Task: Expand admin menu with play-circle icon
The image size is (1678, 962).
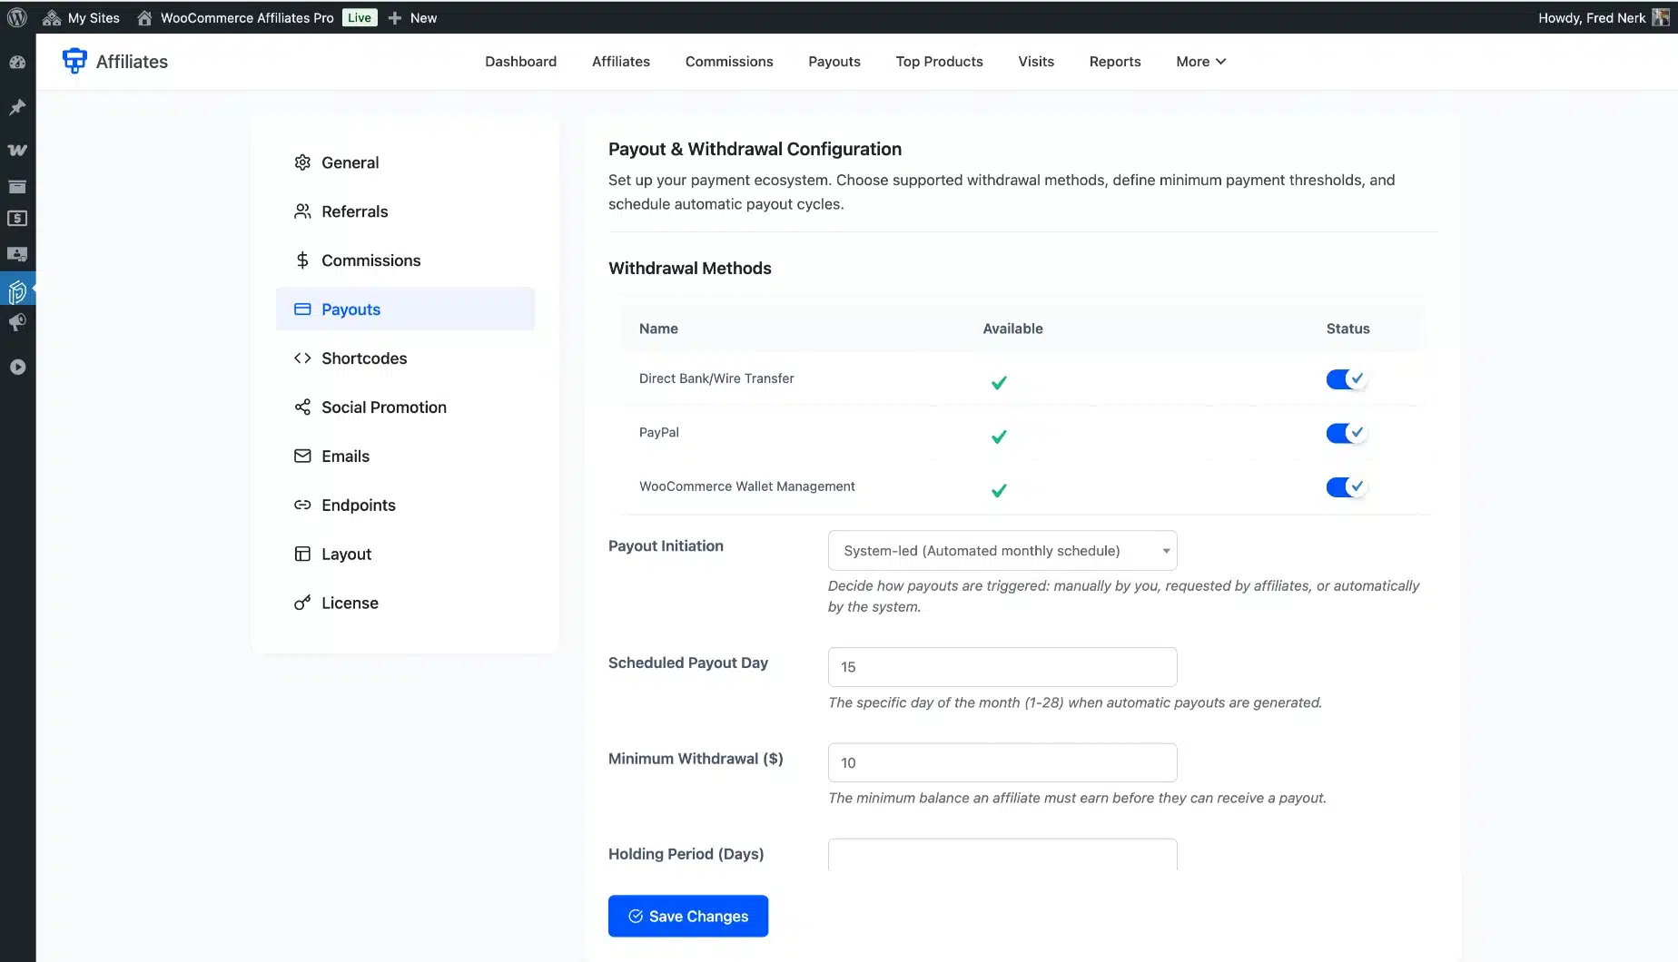Action: tap(17, 368)
